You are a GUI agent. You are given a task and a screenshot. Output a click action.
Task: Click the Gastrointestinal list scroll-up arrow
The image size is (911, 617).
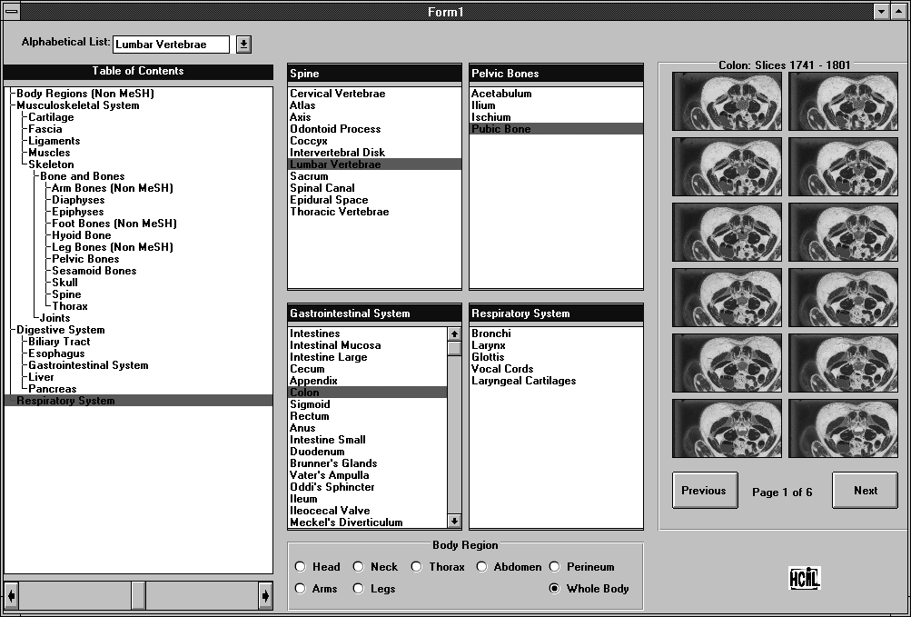tap(454, 333)
